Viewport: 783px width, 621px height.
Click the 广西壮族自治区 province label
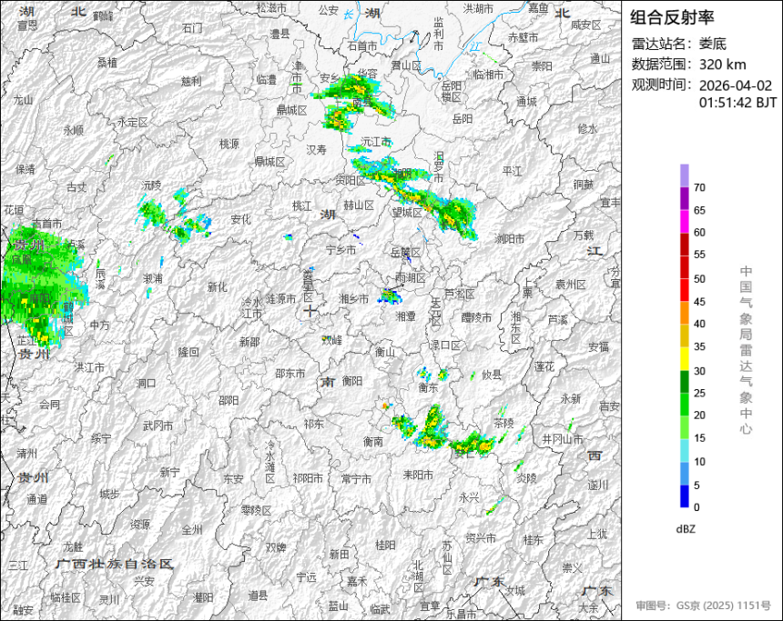pyautogui.click(x=114, y=564)
